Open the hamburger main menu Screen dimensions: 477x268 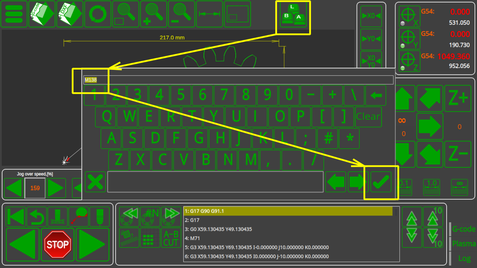point(14,14)
